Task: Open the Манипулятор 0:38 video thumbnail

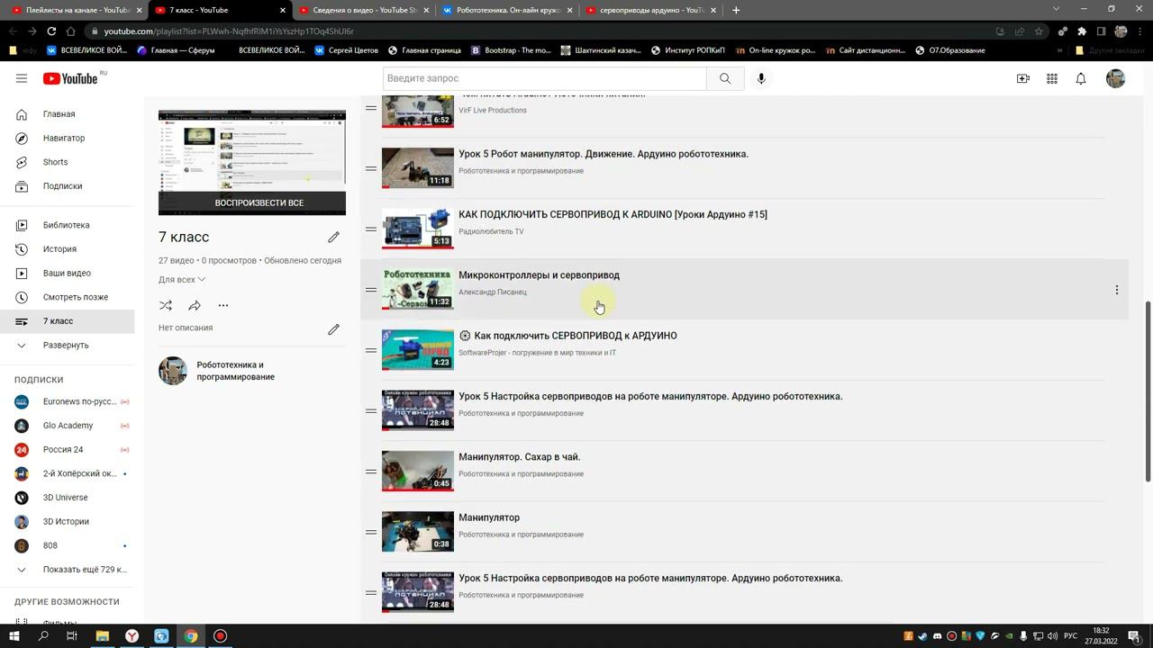Action: coord(418,532)
